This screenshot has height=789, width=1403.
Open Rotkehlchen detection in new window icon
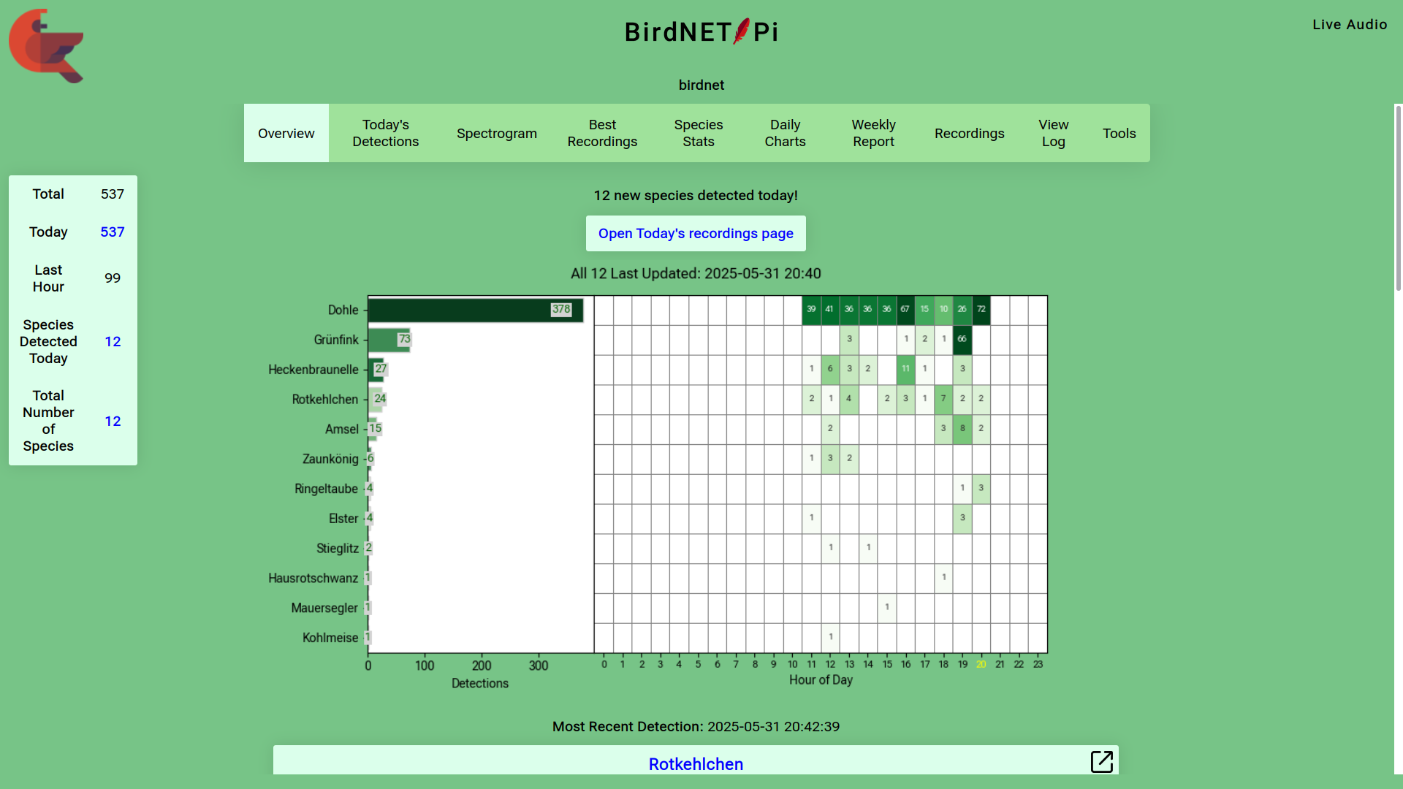coord(1101,761)
